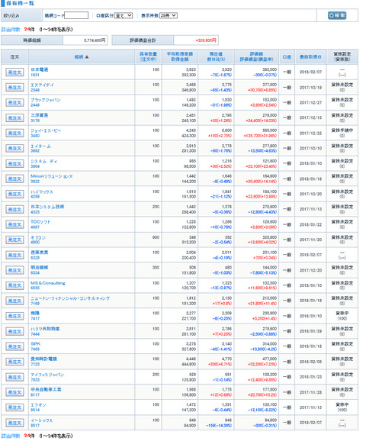Open the 口座区分 dropdown
The height and width of the screenshot is (441, 366).
coord(124,15)
